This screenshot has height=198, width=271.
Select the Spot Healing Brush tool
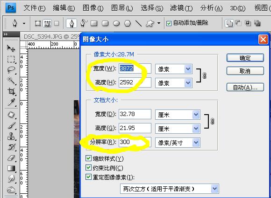[11, 115]
